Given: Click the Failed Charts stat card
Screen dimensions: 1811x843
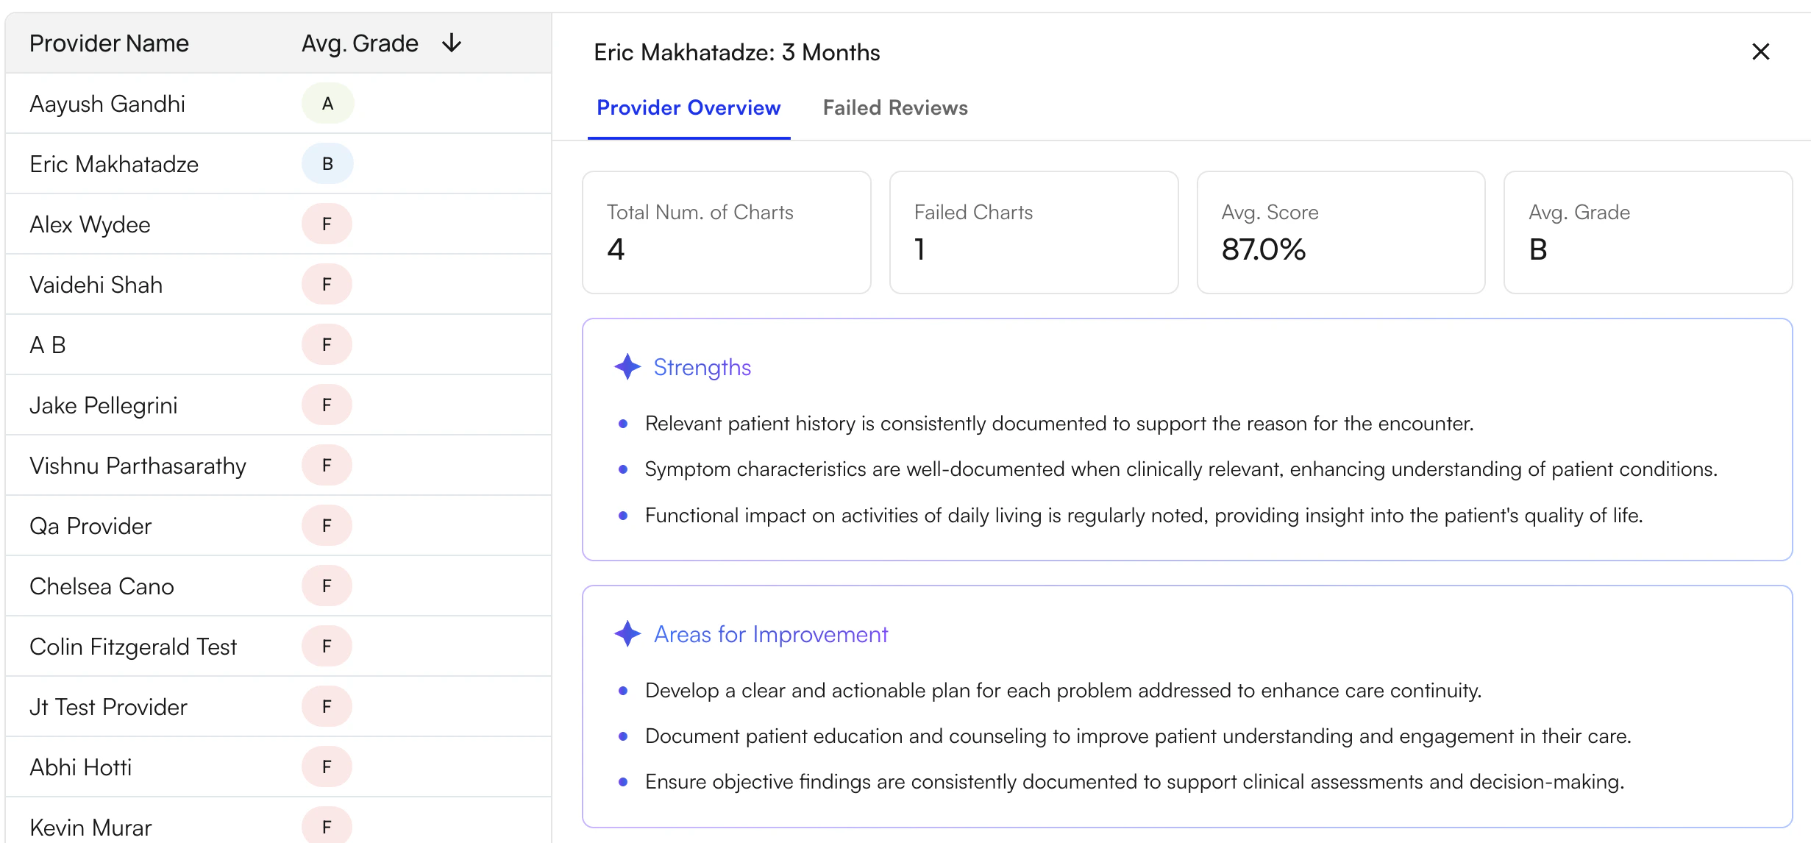Looking at the screenshot, I should (1033, 232).
